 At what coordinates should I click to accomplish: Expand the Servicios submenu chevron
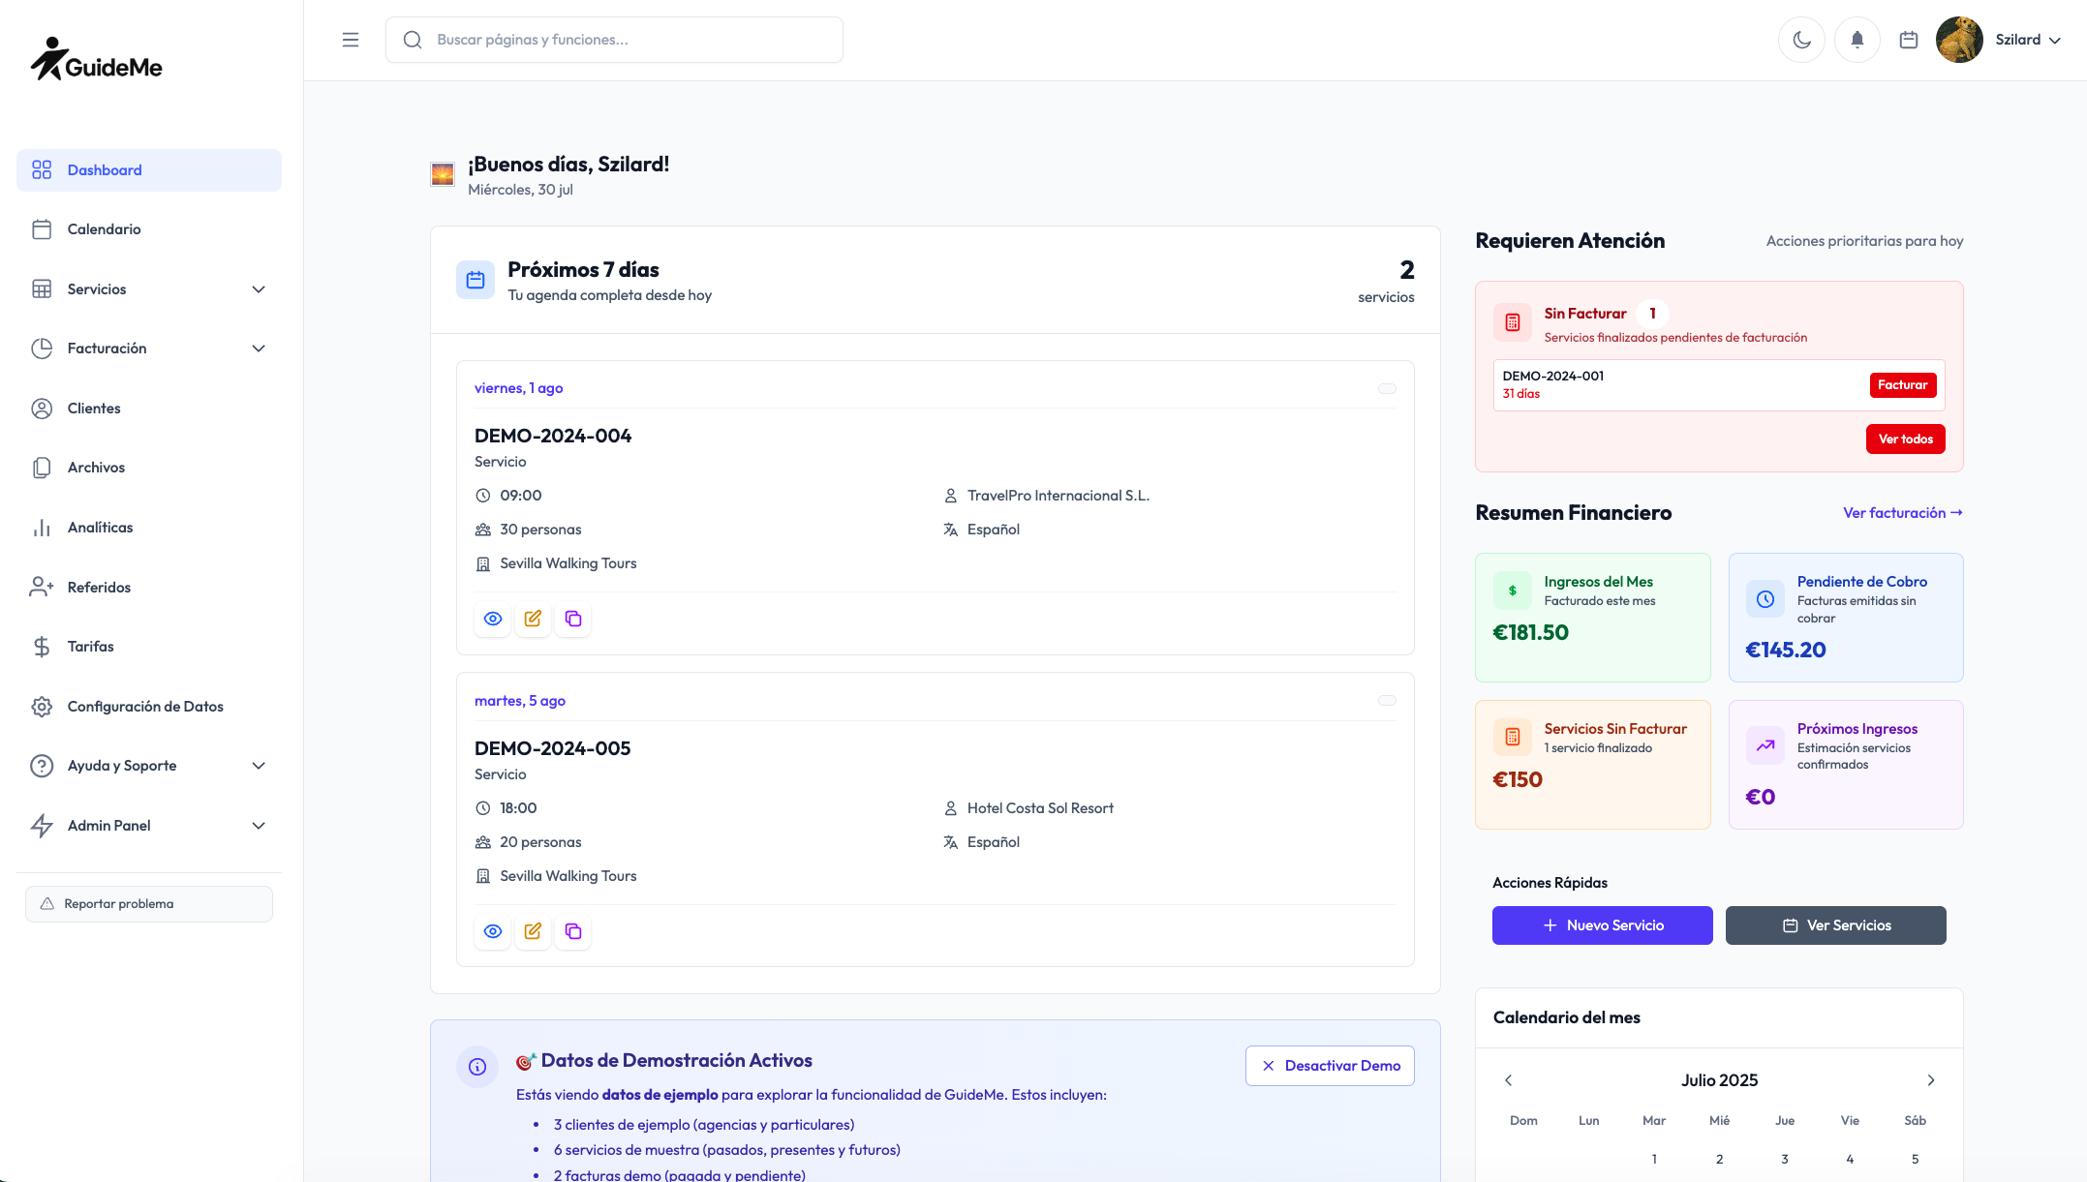pyautogui.click(x=259, y=289)
